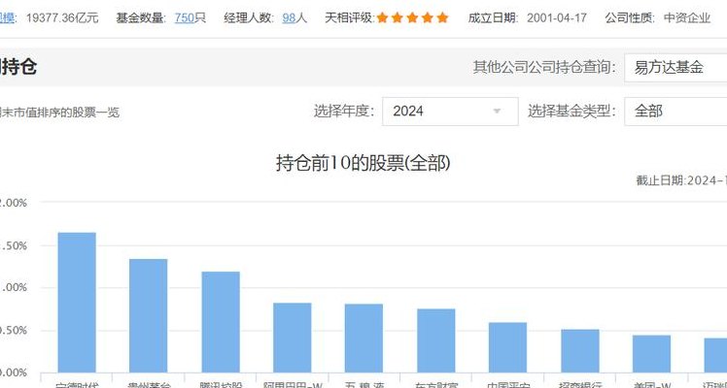Click the tallest bar for 宁德时代
Viewport: 727px width, 388px height.
click(x=77, y=303)
